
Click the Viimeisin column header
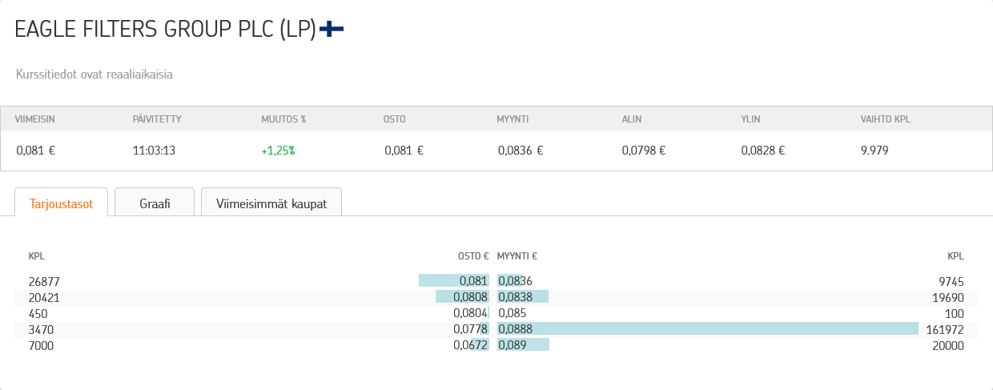[x=34, y=119]
